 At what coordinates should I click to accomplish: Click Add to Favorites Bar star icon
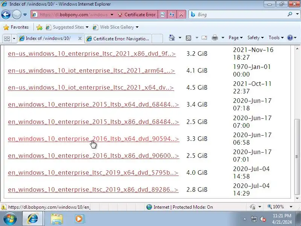point(40,27)
